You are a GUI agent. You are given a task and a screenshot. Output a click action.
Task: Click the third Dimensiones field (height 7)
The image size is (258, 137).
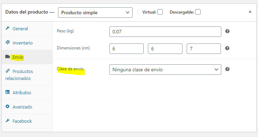pos(204,49)
